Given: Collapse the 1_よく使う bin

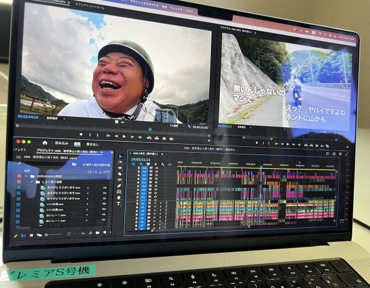Looking at the screenshot, I should [32, 182].
